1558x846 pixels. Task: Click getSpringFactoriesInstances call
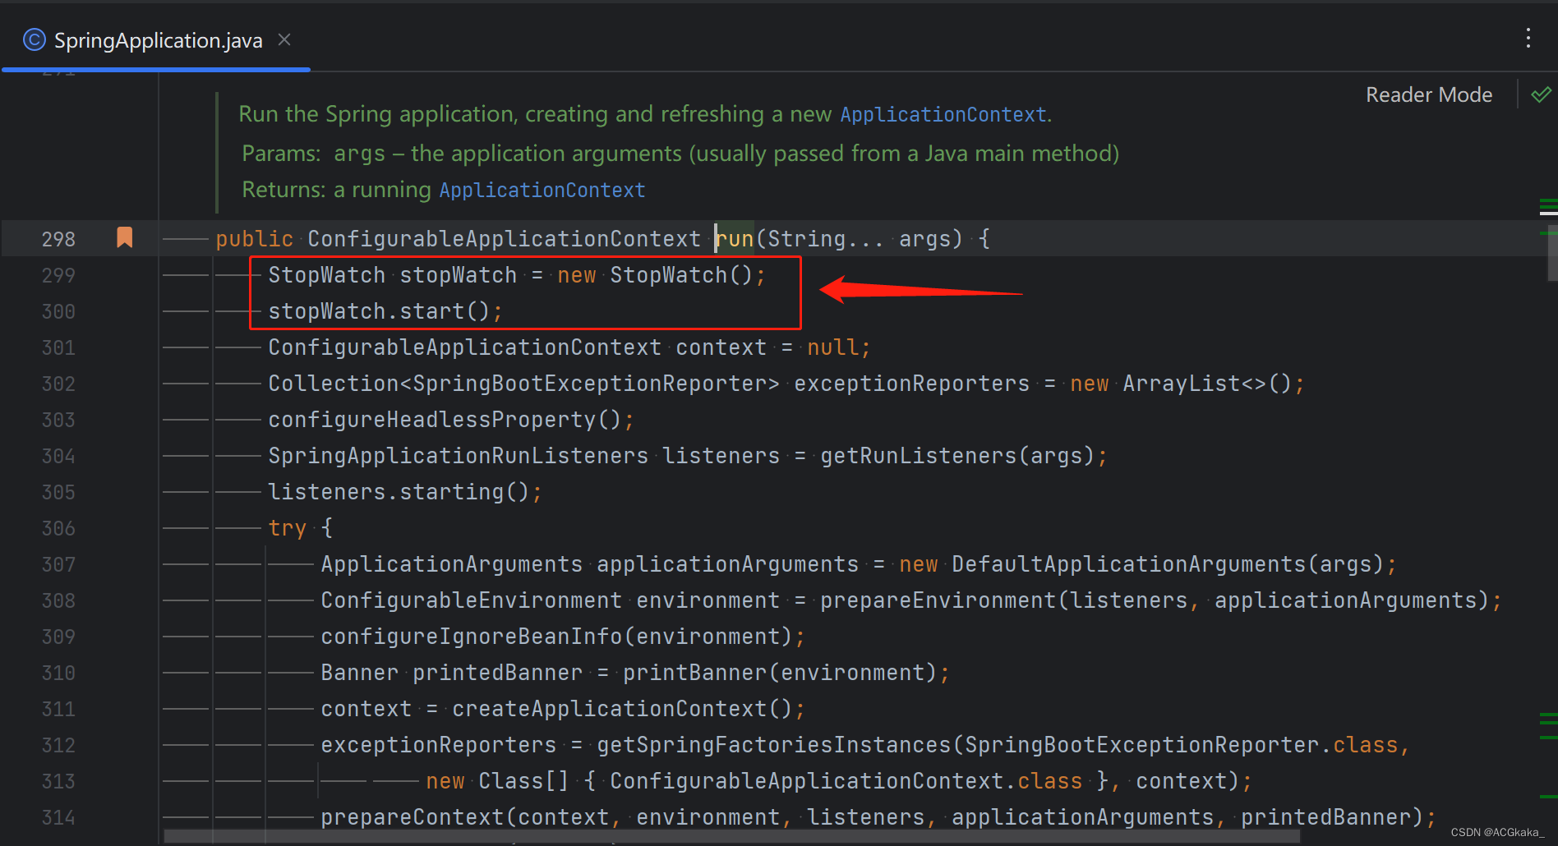tap(773, 745)
